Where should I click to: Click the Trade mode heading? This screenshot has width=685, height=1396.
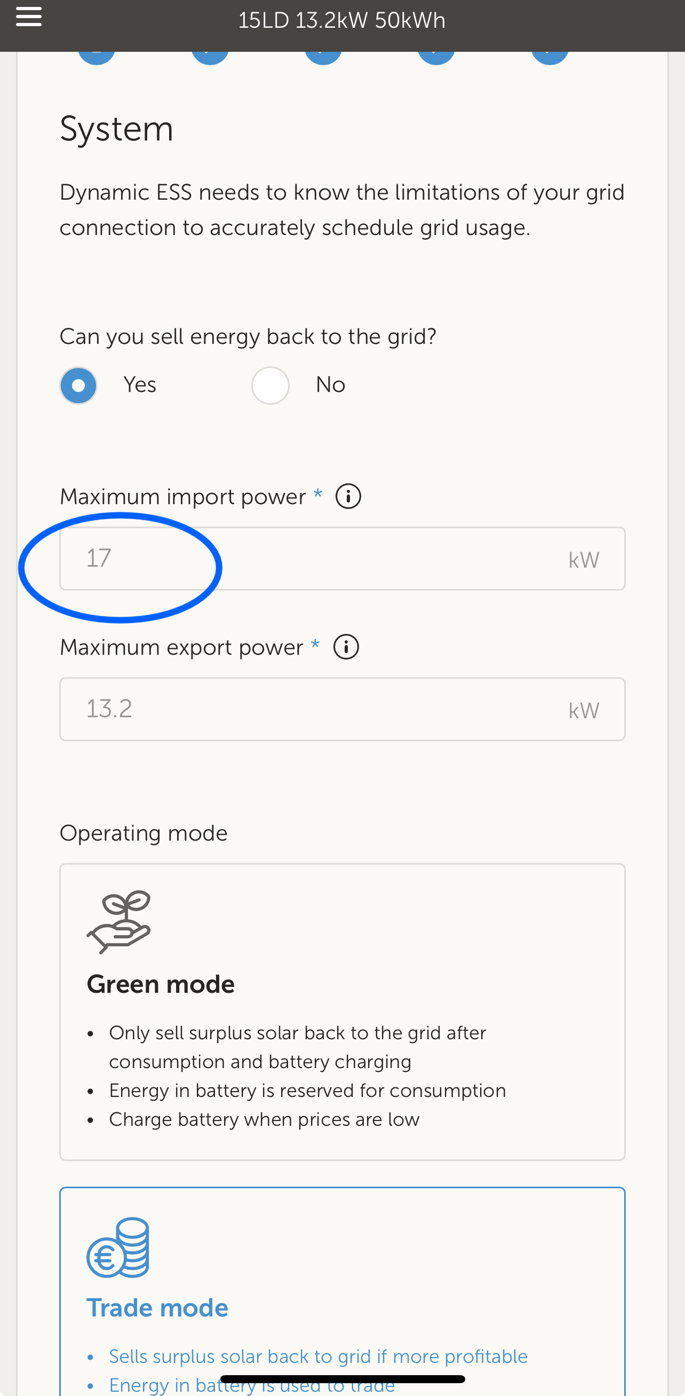(157, 1308)
